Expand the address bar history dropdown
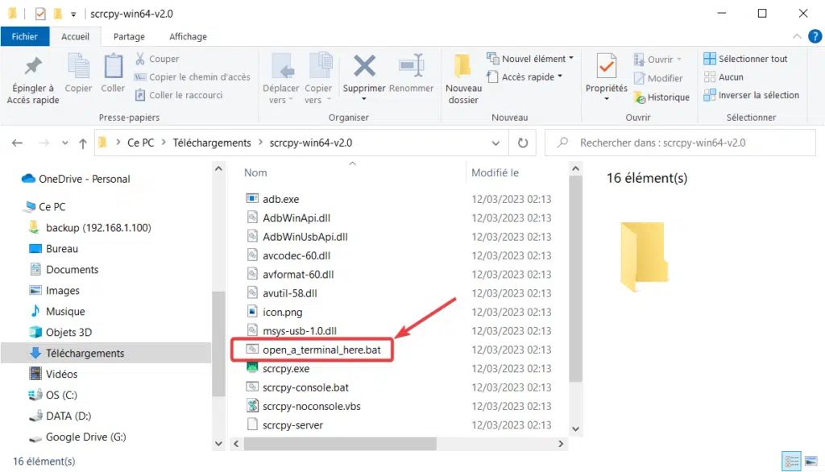Image resolution: width=825 pixels, height=472 pixels. [495, 143]
